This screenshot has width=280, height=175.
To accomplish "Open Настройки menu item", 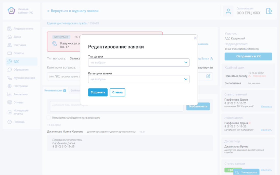I will pyautogui.click(x=20, y=86).
